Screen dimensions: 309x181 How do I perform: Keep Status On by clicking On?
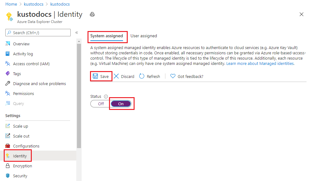coord(121,103)
